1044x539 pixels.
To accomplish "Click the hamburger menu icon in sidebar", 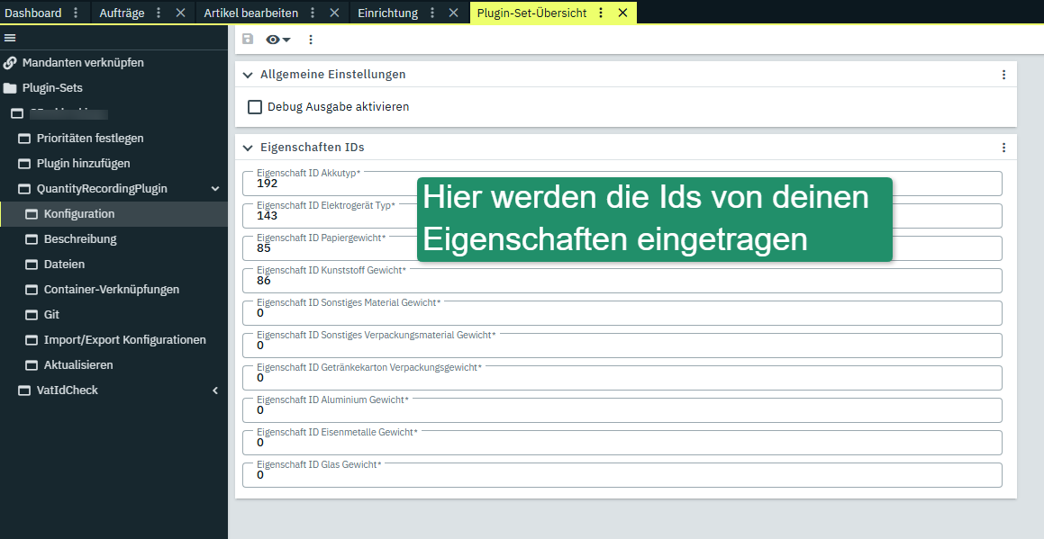I will point(10,38).
